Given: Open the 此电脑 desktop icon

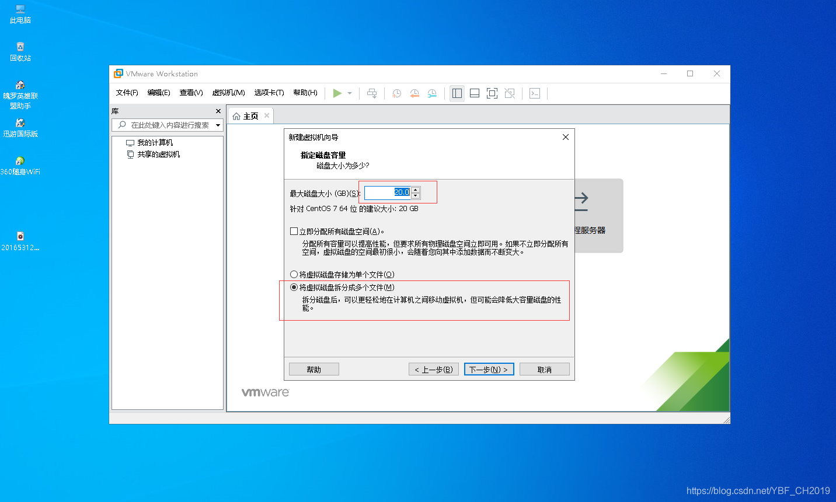Looking at the screenshot, I should click(20, 14).
